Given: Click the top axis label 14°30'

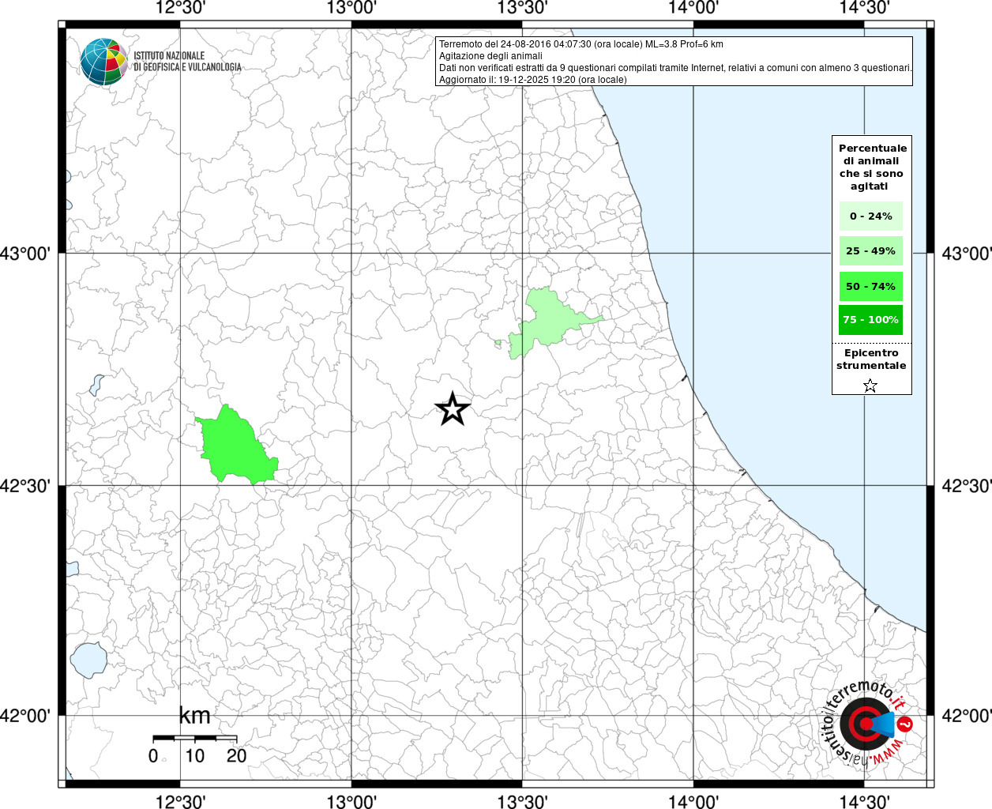Looking at the screenshot, I should [864, 8].
